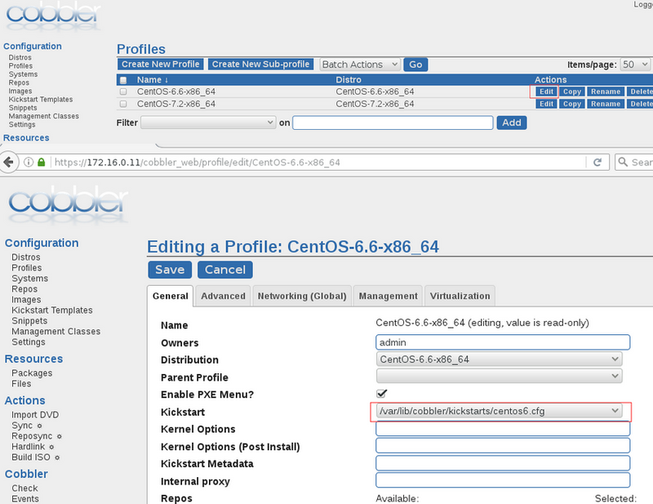Copy the CentOS-6.6-x86_64 profile
The height and width of the screenshot is (504, 653).
(x=572, y=91)
